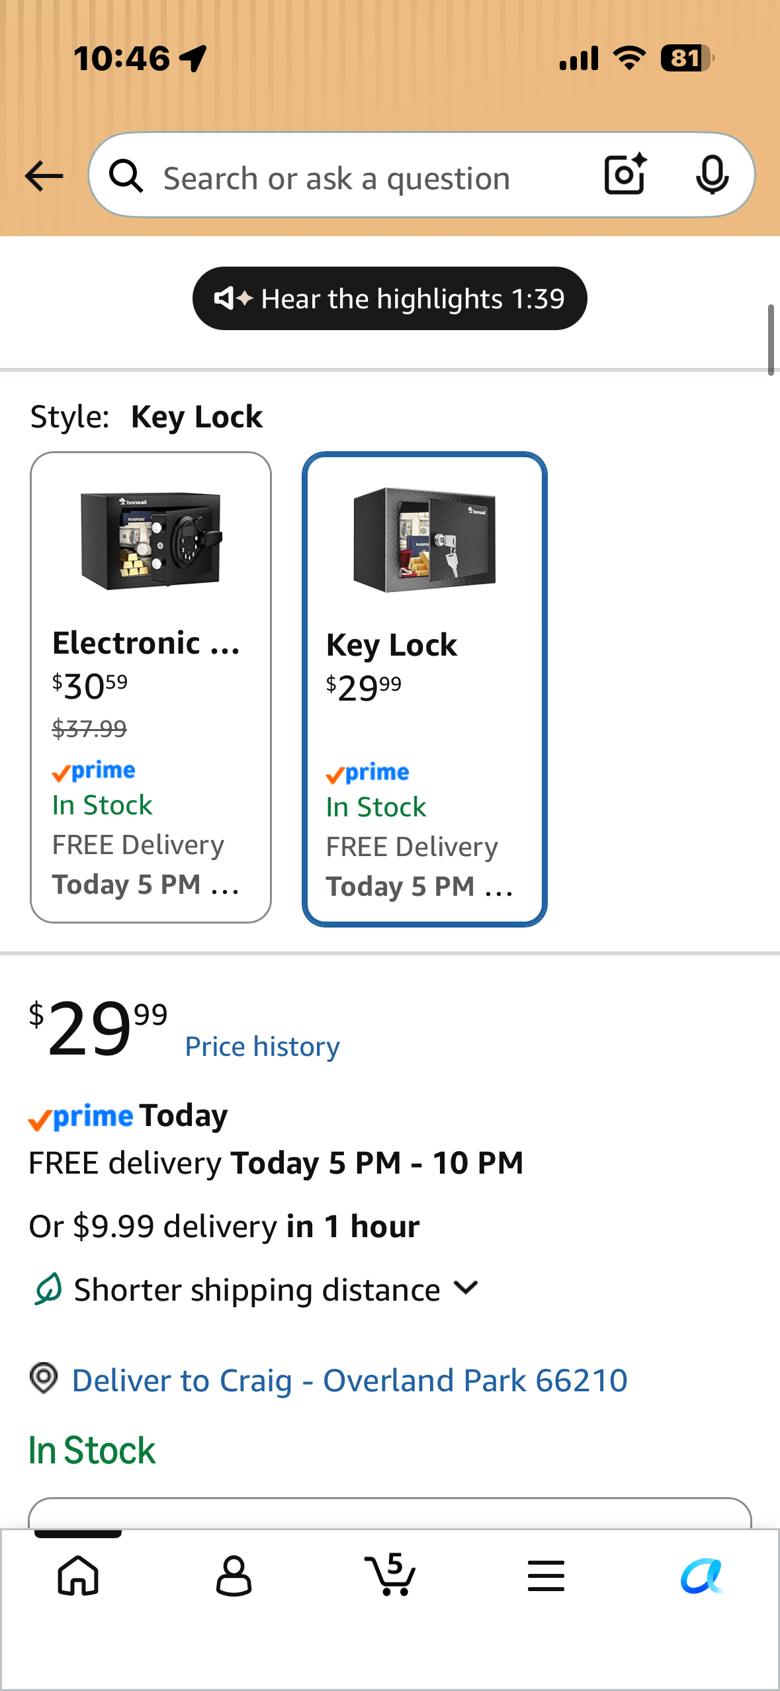Launch the Alexa assistant icon
Viewport: 780px width, 1691px height.
coord(701,1576)
